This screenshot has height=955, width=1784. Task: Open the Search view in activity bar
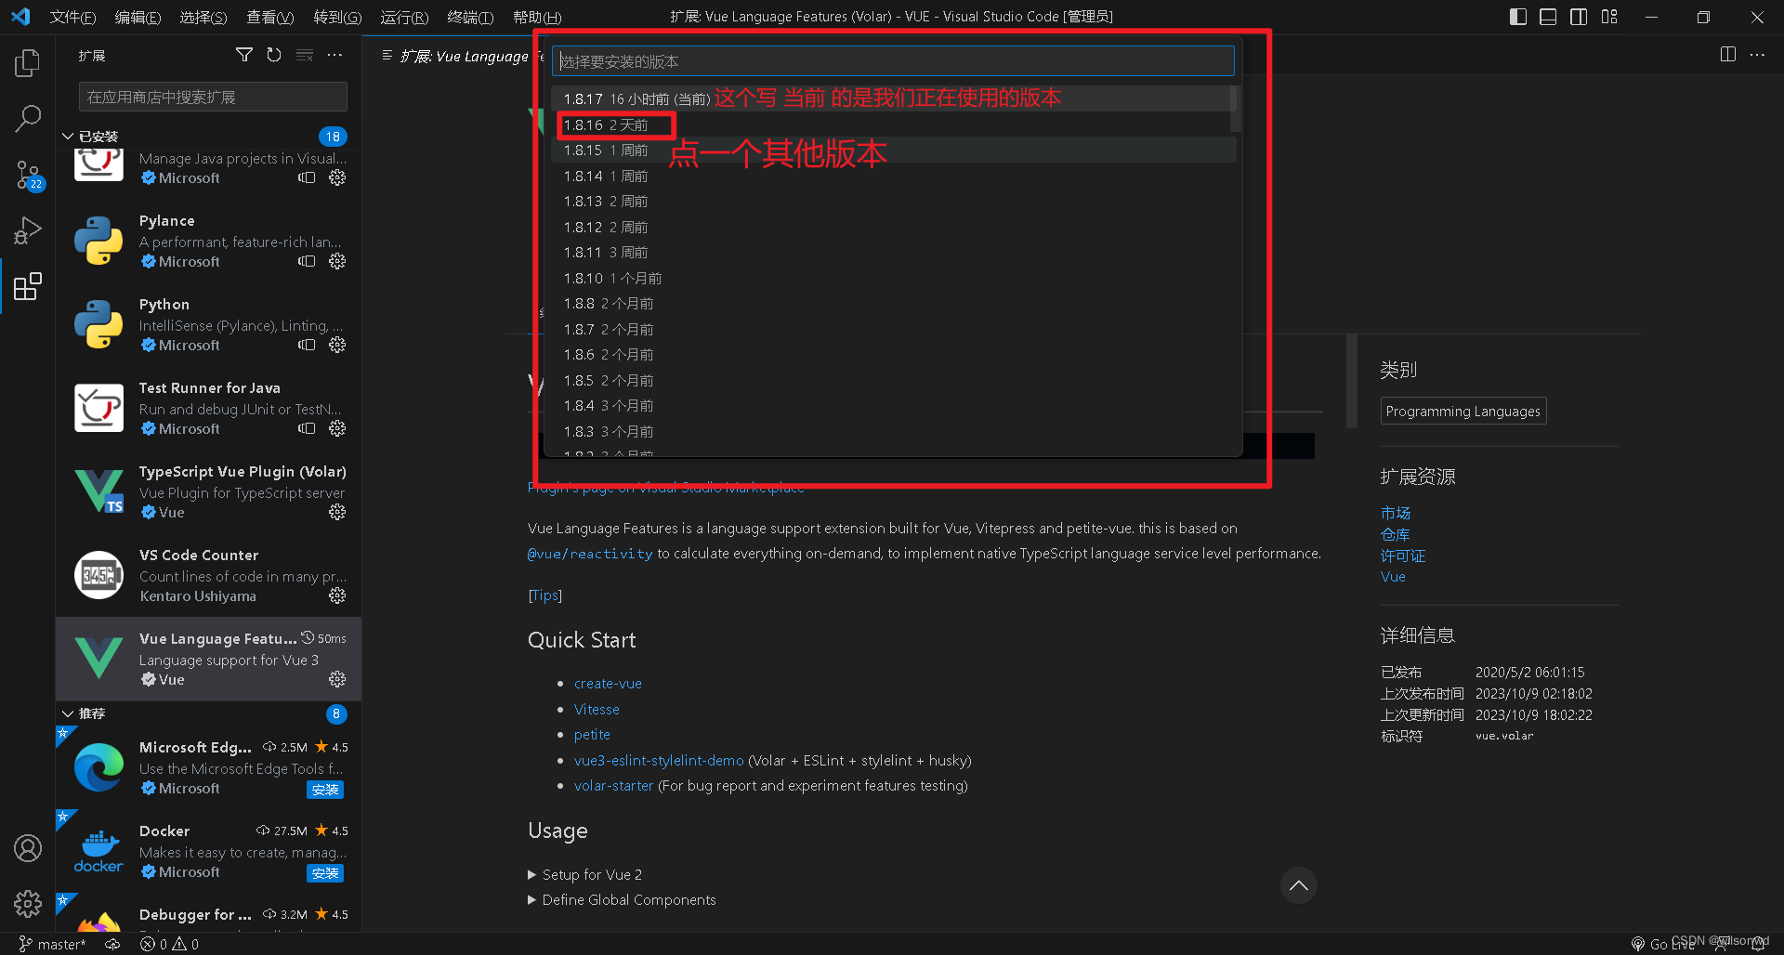click(28, 118)
